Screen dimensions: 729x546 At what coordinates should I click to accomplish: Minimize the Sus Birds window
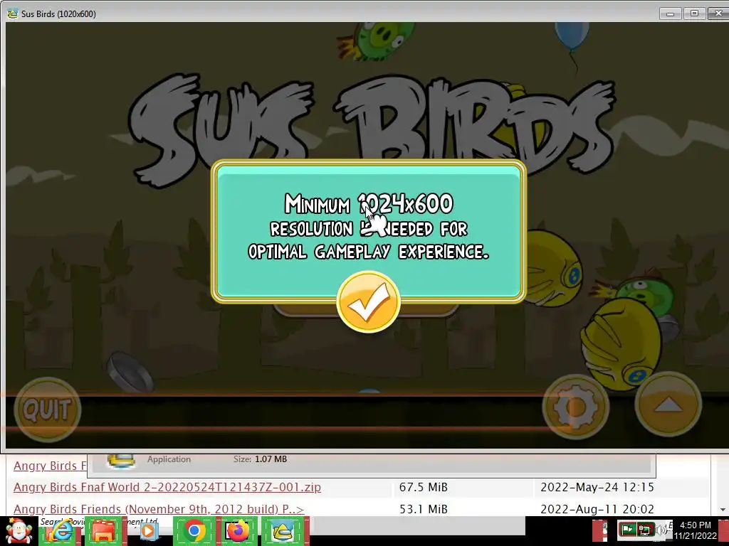coord(670,14)
